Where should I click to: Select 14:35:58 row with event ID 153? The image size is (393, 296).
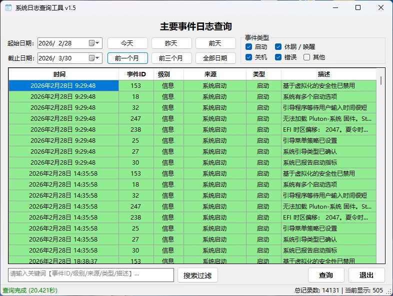pyautogui.click(x=192, y=174)
